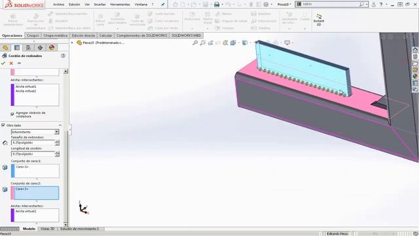
Task: Click the Dynamic Annotation Views icon
Action: (225, 43)
